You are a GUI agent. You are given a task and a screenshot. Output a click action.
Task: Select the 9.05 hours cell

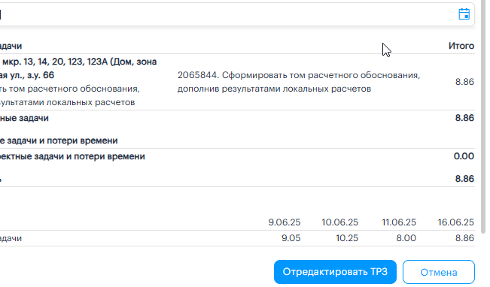(x=291, y=238)
